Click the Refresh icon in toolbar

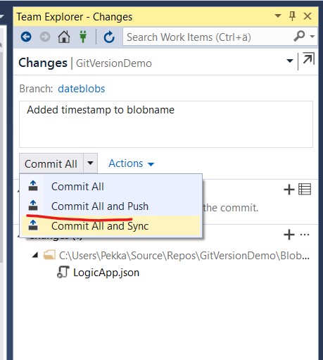click(x=109, y=37)
